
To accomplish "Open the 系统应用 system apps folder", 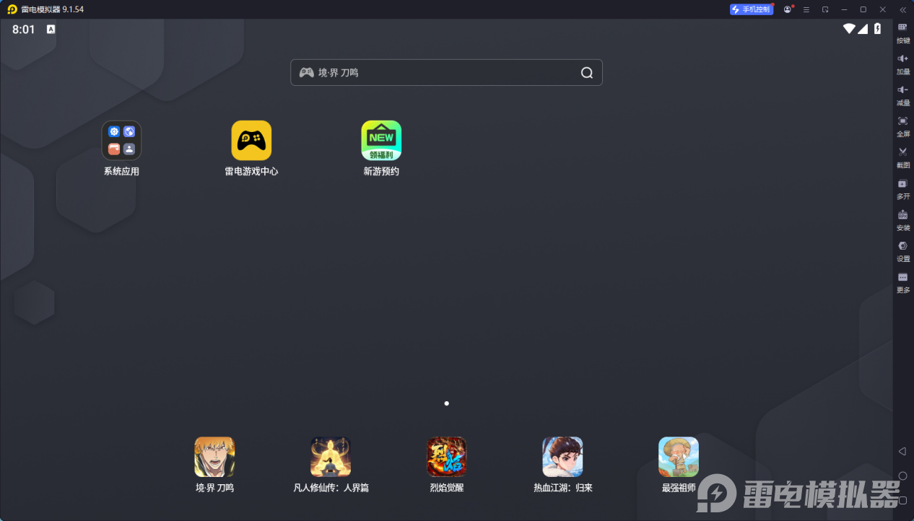I will point(121,141).
